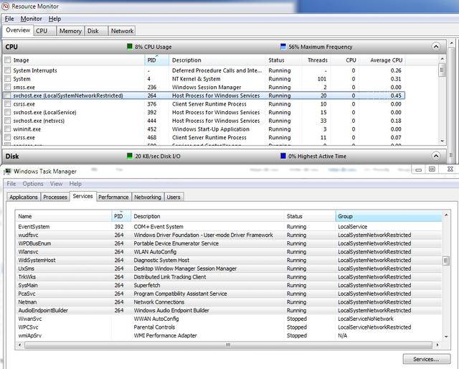
Task: Check the svchost.exe (LocalSystemNetworkRestricted) checkbox
Action: [x=8, y=95]
